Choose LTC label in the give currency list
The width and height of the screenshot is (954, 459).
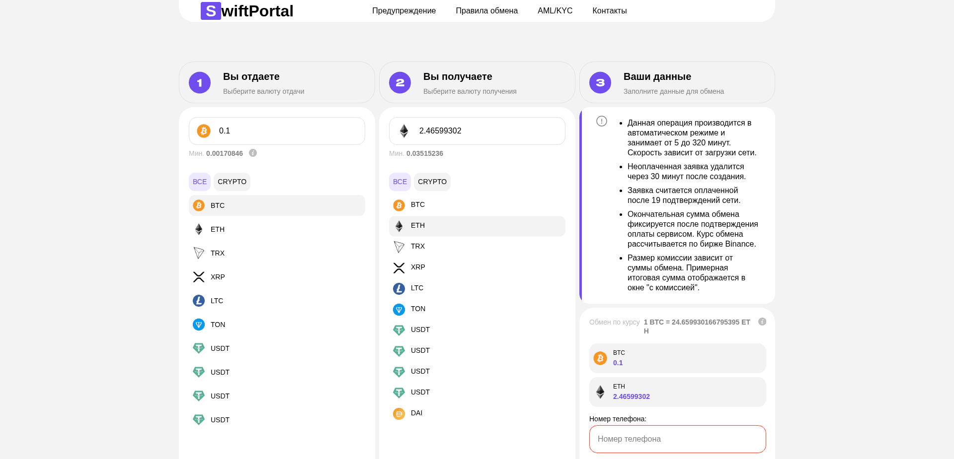[217, 301]
